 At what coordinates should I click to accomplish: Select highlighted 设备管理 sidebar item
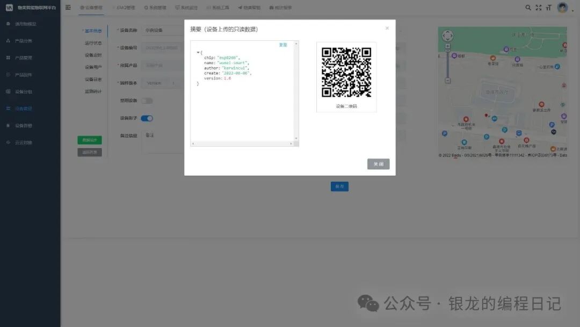click(23, 109)
